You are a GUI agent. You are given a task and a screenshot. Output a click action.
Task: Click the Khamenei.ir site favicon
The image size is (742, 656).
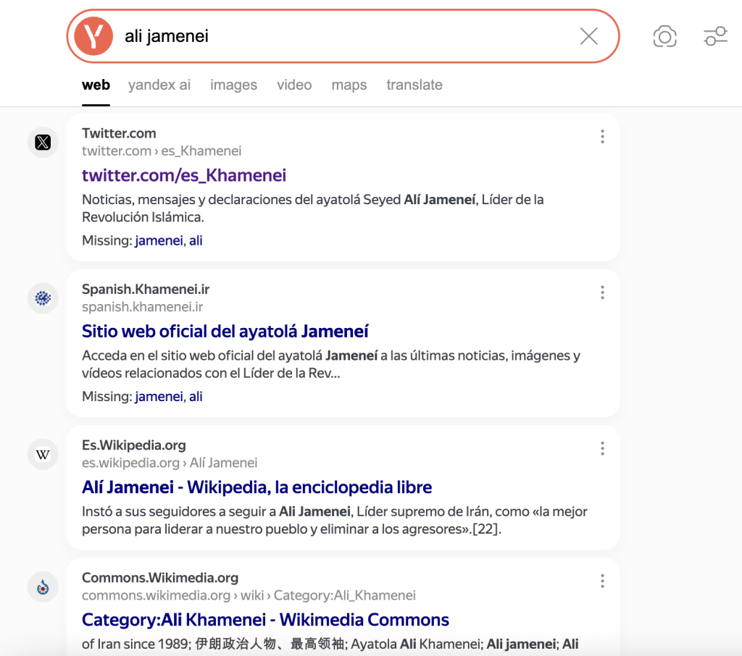click(43, 298)
